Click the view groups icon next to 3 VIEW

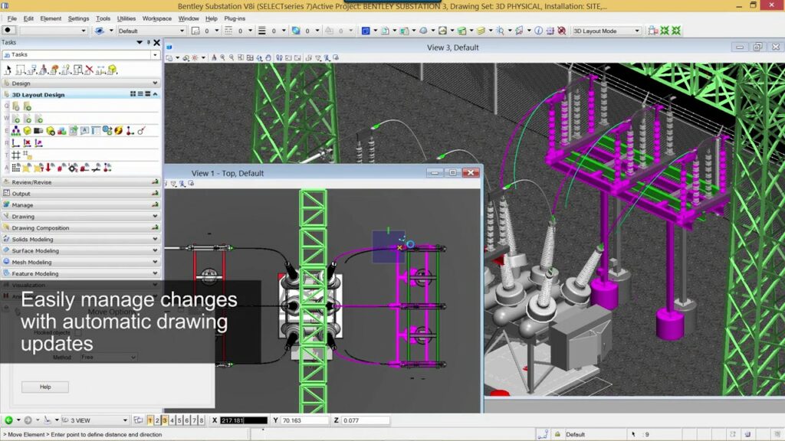[x=138, y=420]
